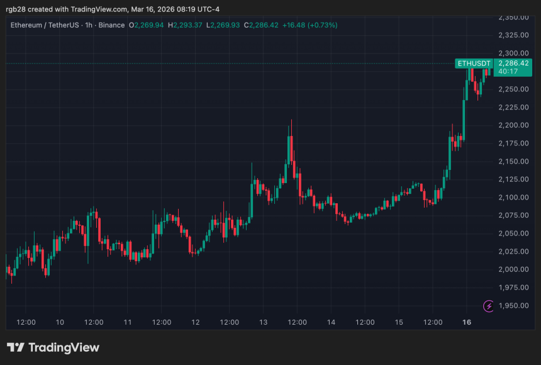The image size is (541, 365).
Task: Select the 16 date label on time axis
Action: [467, 322]
